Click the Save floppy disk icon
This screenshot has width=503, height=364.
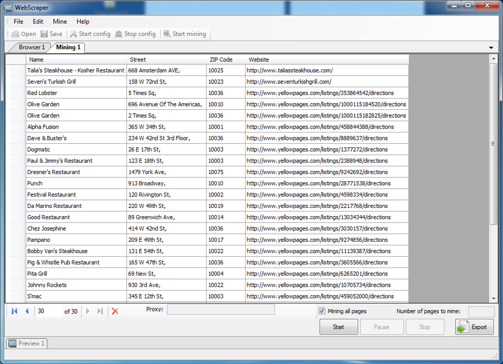(x=44, y=34)
